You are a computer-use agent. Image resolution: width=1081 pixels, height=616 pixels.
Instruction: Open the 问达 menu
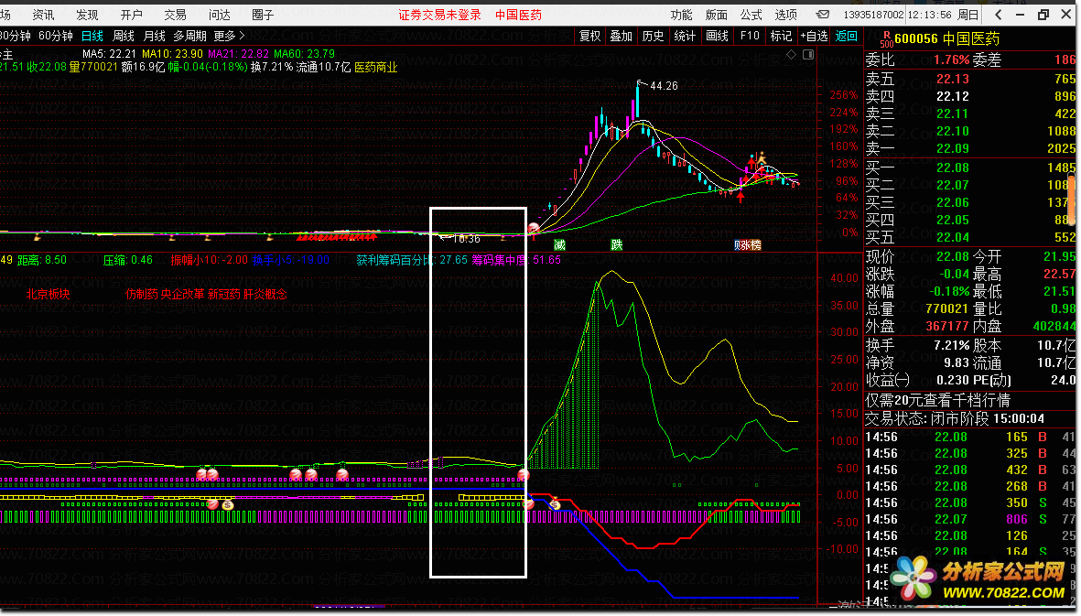220,15
